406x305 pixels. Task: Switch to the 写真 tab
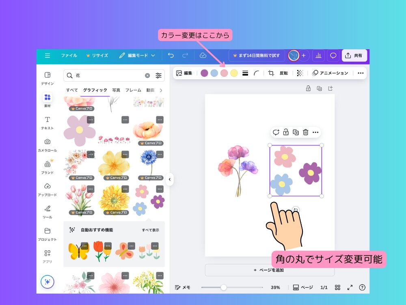(x=117, y=90)
